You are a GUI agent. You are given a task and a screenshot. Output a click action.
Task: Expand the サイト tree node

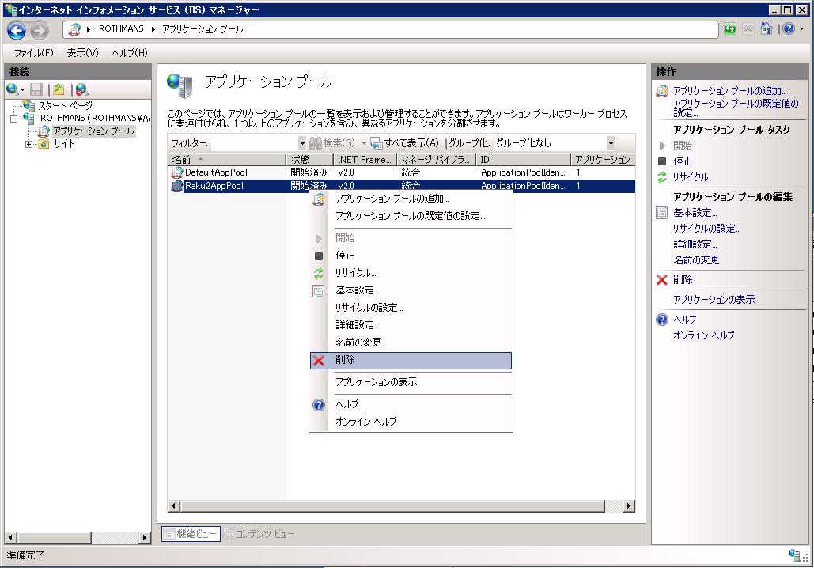click(28, 144)
